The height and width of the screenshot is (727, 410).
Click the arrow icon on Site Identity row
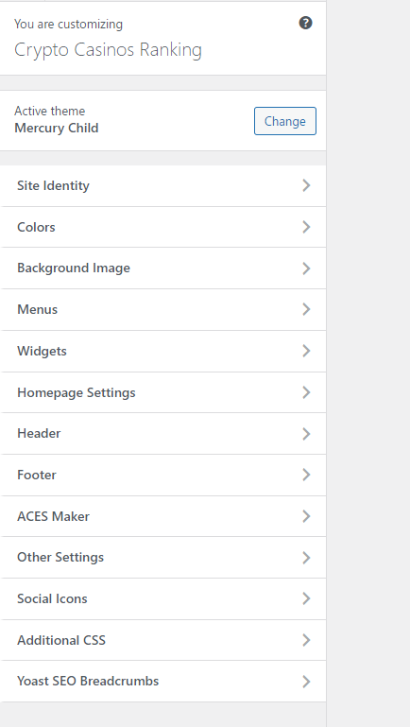click(x=306, y=185)
